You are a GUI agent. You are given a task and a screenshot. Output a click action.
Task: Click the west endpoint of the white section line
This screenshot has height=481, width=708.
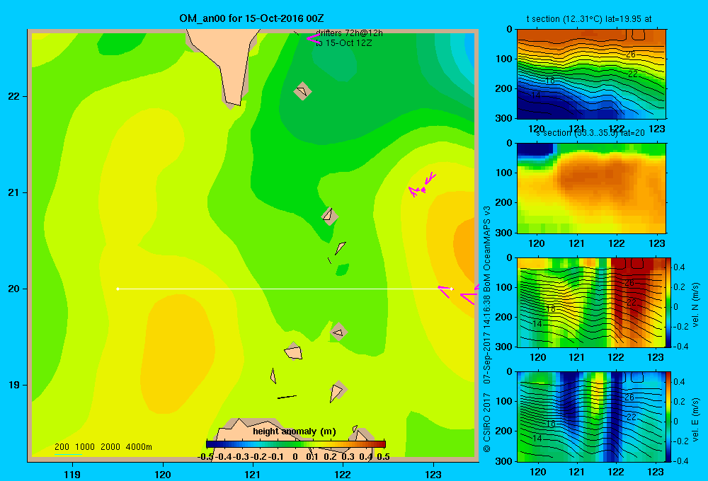(118, 289)
